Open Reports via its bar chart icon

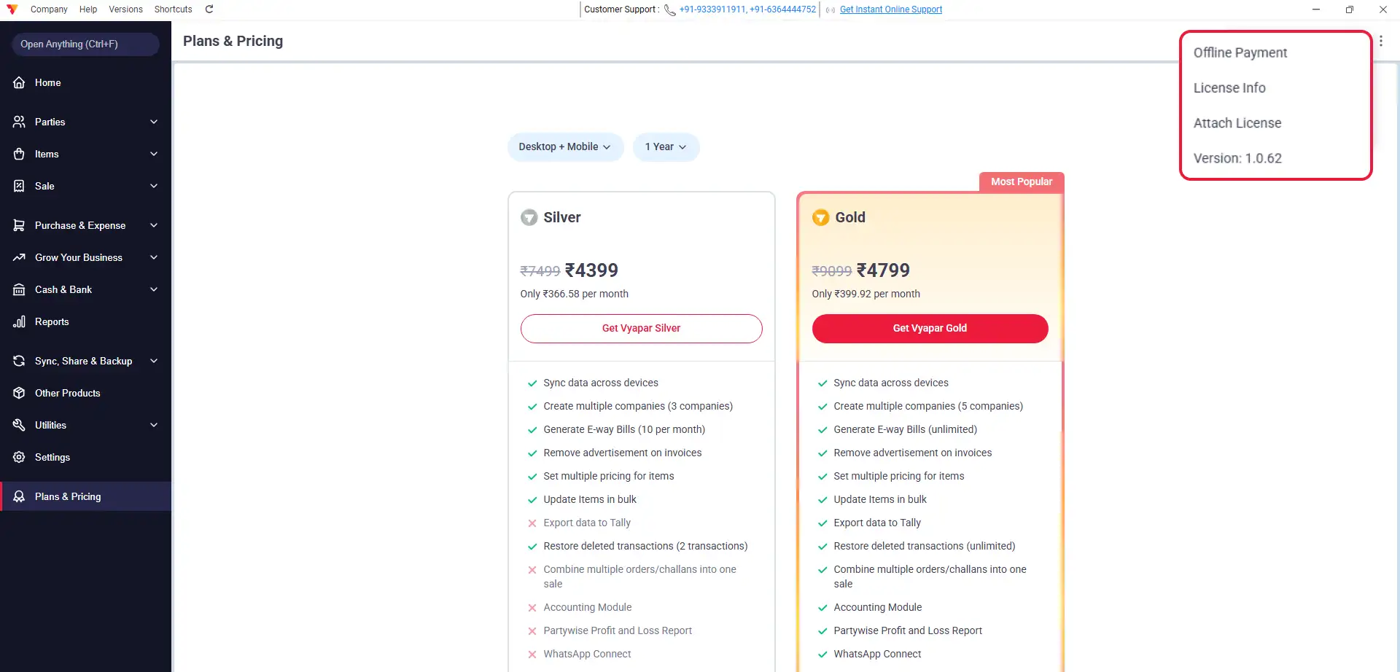tap(20, 321)
